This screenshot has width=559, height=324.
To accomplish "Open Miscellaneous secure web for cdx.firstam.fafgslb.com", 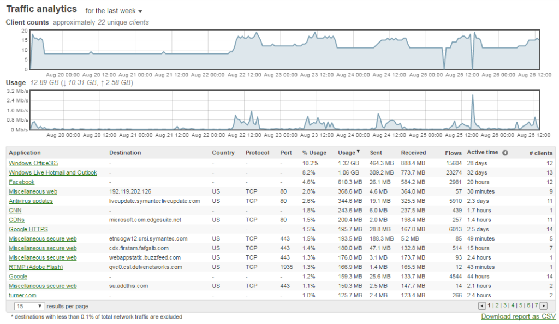I will click(x=43, y=248).
